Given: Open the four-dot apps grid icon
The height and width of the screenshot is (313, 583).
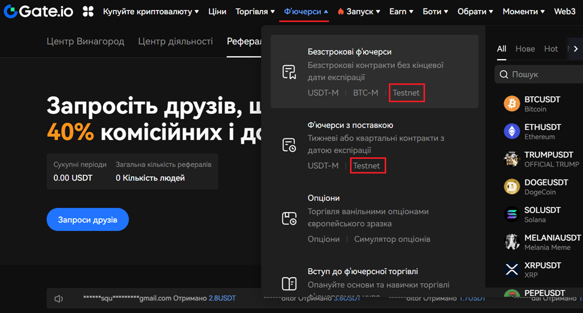Looking at the screenshot, I should [88, 12].
